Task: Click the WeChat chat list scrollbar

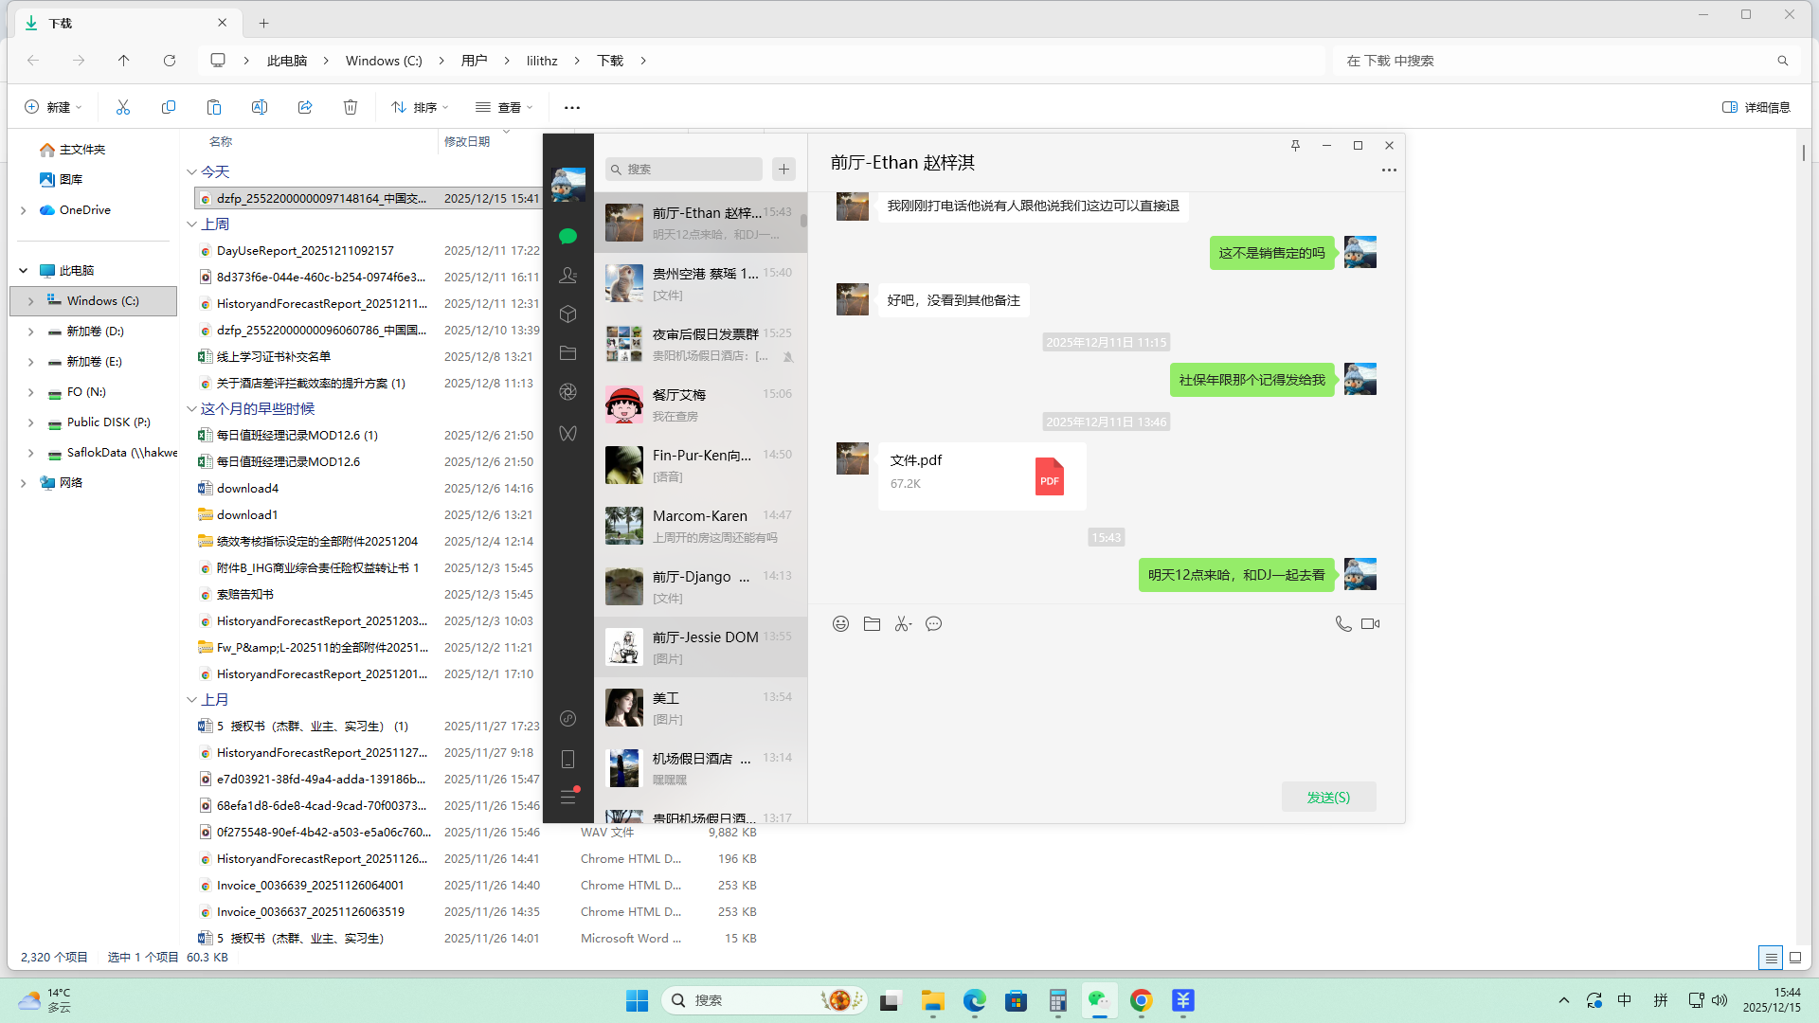Action: (x=803, y=221)
